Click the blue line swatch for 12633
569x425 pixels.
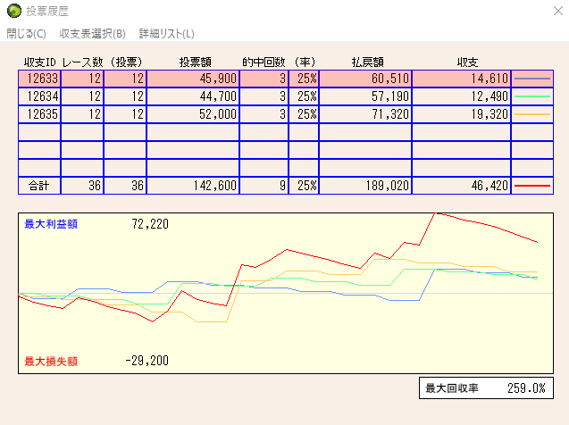532,79
